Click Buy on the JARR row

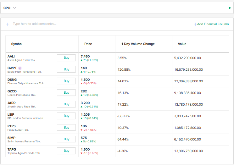click(66, 104)
